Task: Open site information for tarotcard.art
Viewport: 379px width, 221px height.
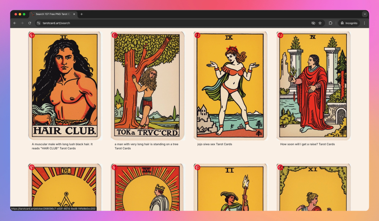Action: pyautogui.click(x=38, y=23)
